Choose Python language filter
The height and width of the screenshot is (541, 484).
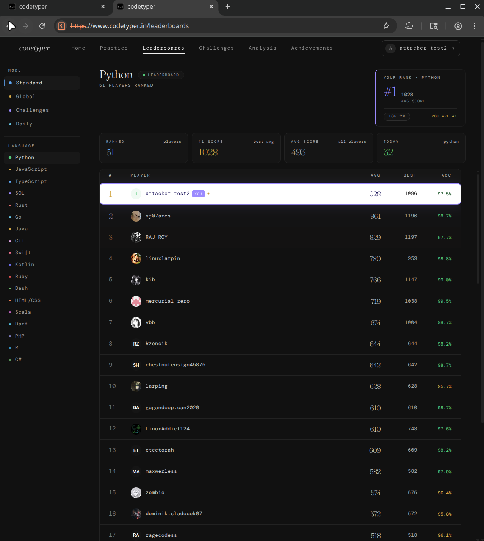[x=42, y=158]
